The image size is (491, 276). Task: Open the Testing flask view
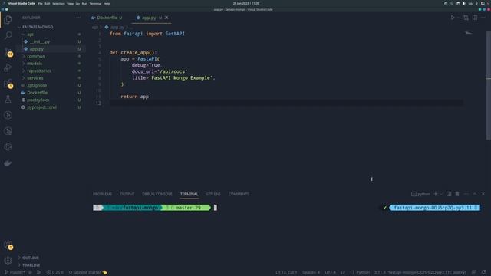[x=8, y=100]
